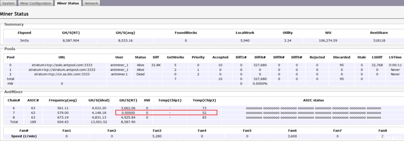Click the 0.00000 GH/S(RT) value for chain 7
Screen dimensions: 404x141
pyautogui.click(x=128, y=113)
